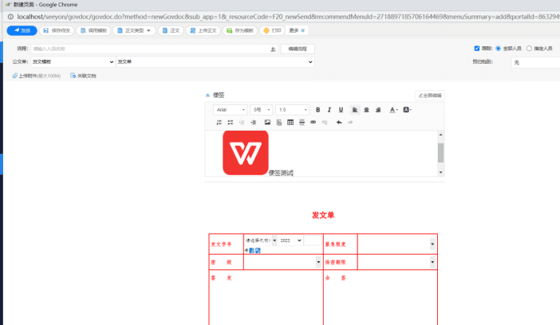Toggle underline formatting in note editor
Viewport: 560px width, 325px height.
tap(341, 110)
